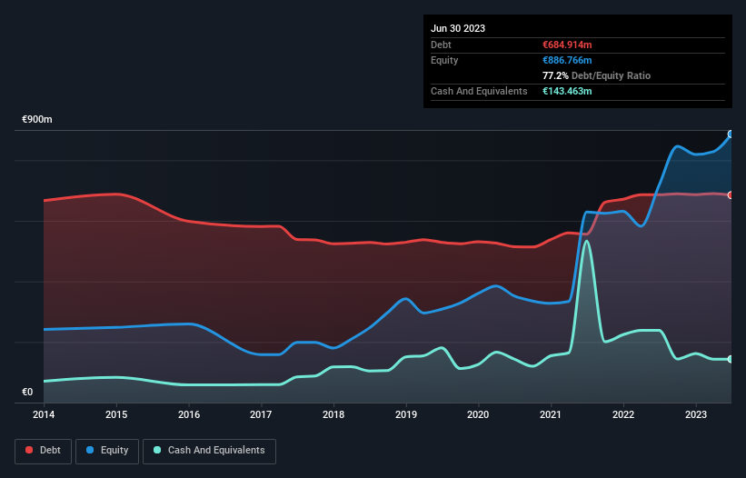
Task: Click the €900m y-axis label
Action: tap(37, 119)
